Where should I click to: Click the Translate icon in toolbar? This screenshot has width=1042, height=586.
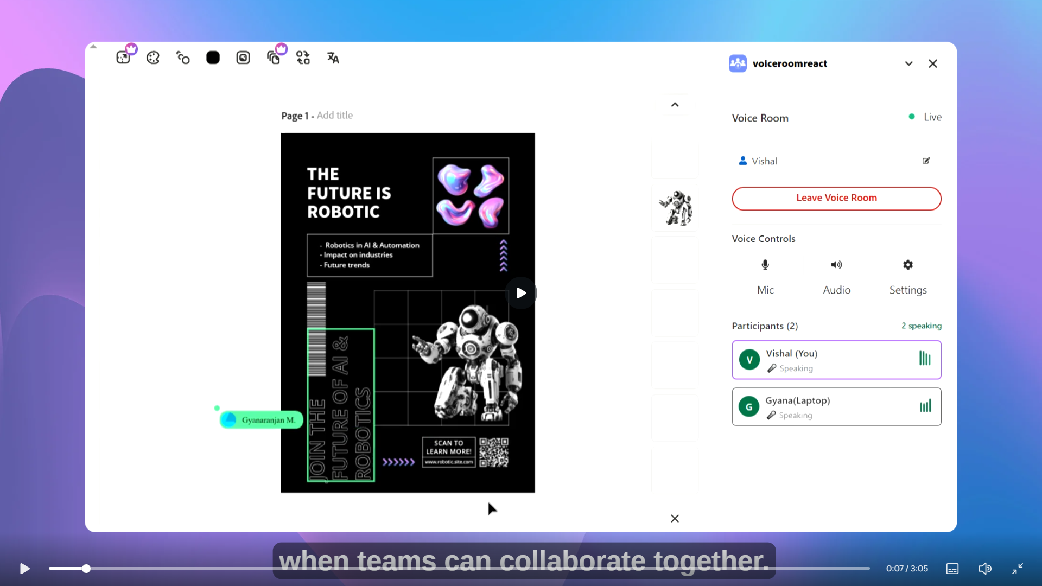(333, 58)
